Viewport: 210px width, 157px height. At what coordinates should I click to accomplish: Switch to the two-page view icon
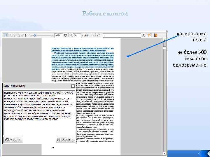[x=11, y=35]
